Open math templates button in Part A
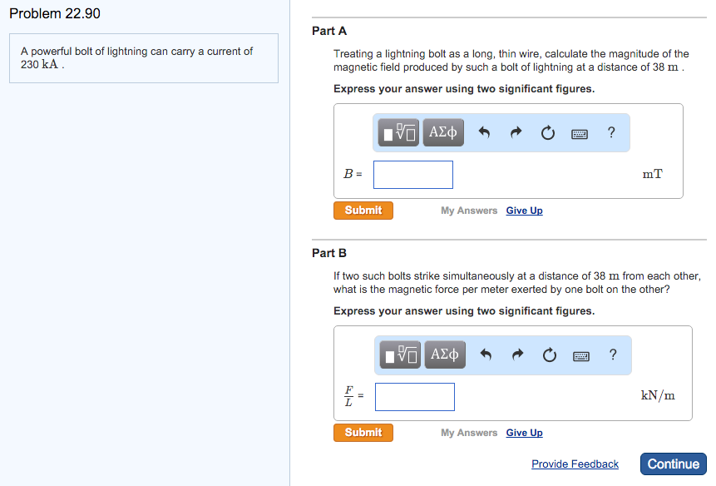Viewport: 716px width, 486px height. pyautogui.click(x=400, y=132)
